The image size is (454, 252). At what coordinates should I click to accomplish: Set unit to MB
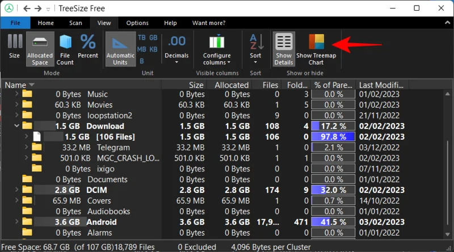tap(141, 49)
